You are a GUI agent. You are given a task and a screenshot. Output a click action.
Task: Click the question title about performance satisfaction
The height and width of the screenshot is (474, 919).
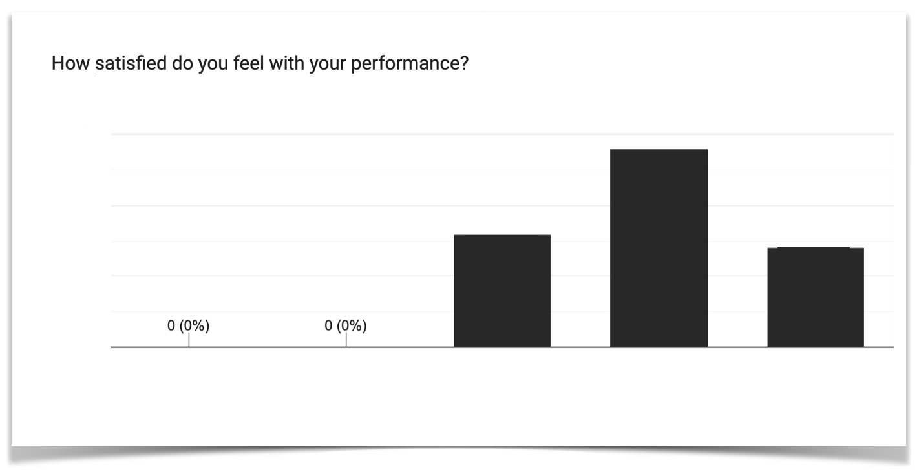click(259, 65)
